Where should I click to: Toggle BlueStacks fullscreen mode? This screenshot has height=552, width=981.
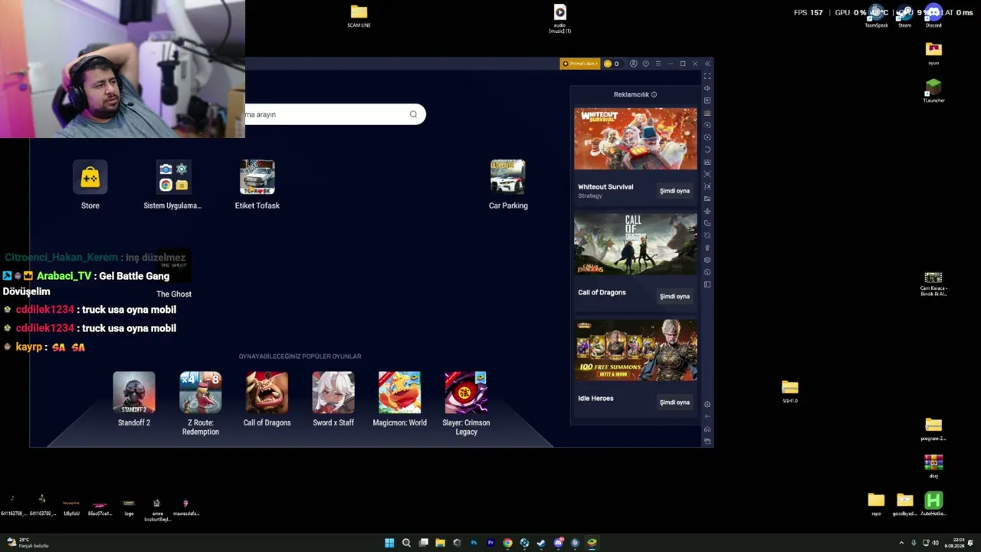(x=707, y=76)
